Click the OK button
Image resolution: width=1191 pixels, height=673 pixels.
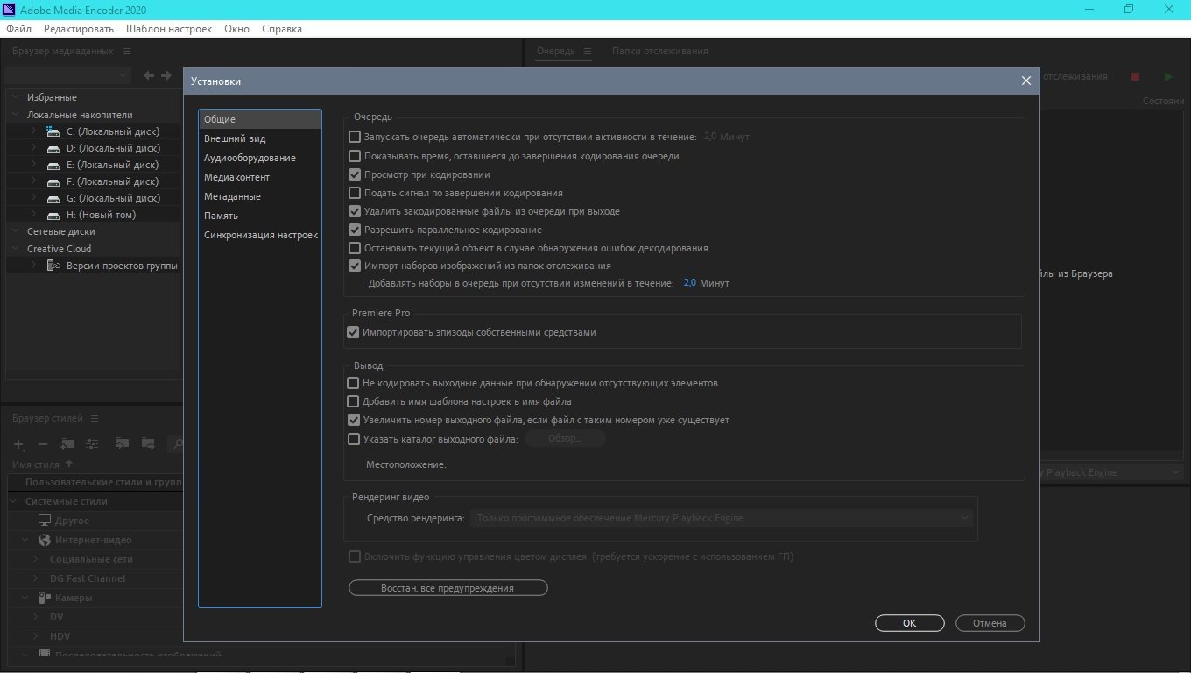[x=909, y=623]
